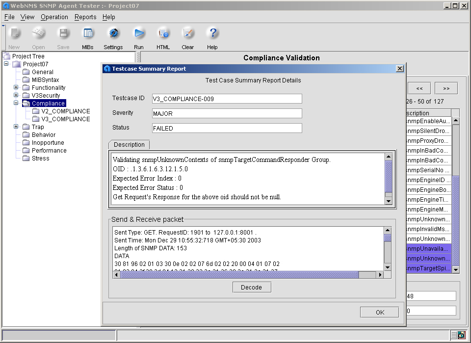Select the snmpEngineTi... row
The height and width of the screenshot is (343, 471).
(429, 199)
